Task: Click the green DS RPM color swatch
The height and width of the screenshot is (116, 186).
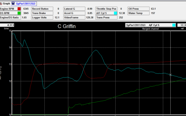Action: [19, 13]
